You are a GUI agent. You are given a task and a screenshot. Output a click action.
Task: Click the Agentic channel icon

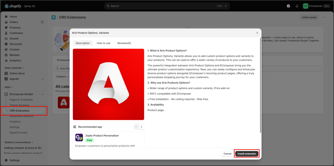6,79
